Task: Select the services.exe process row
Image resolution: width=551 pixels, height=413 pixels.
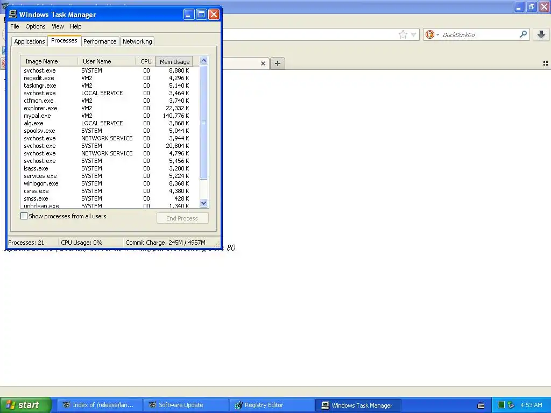Action: click(110, 176)
